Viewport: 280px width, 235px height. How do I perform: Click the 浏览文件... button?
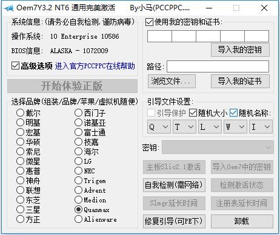172,82
